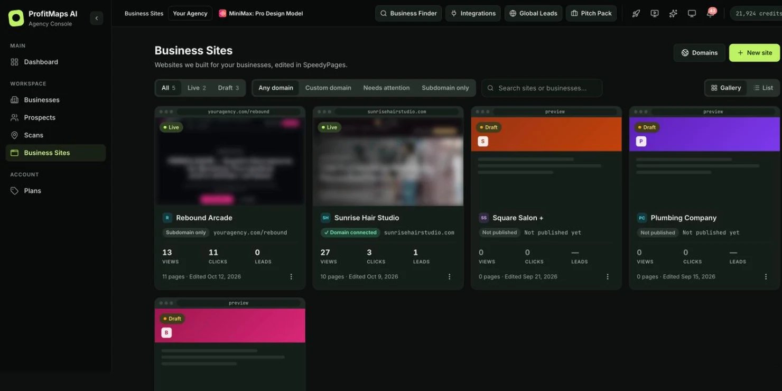Select the All 5 filter tab
Screen dimensions: 782x391
[x=169, y=88]
